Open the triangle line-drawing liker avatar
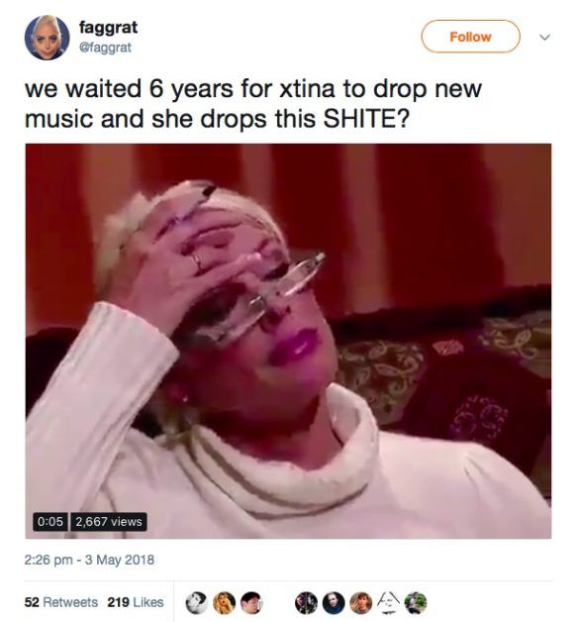The height and width of the screenshot is (622, 576). pyautogui.click(x=388, y=602)
